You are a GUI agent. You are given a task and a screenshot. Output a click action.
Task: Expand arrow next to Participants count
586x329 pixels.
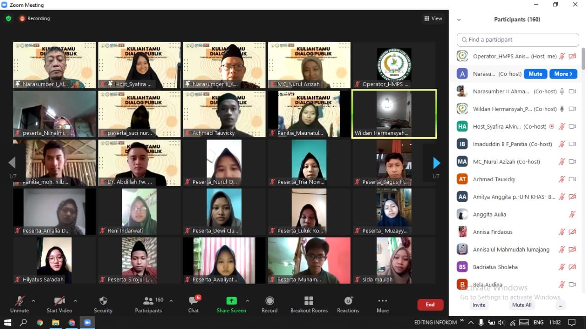(x=171, y=301)
